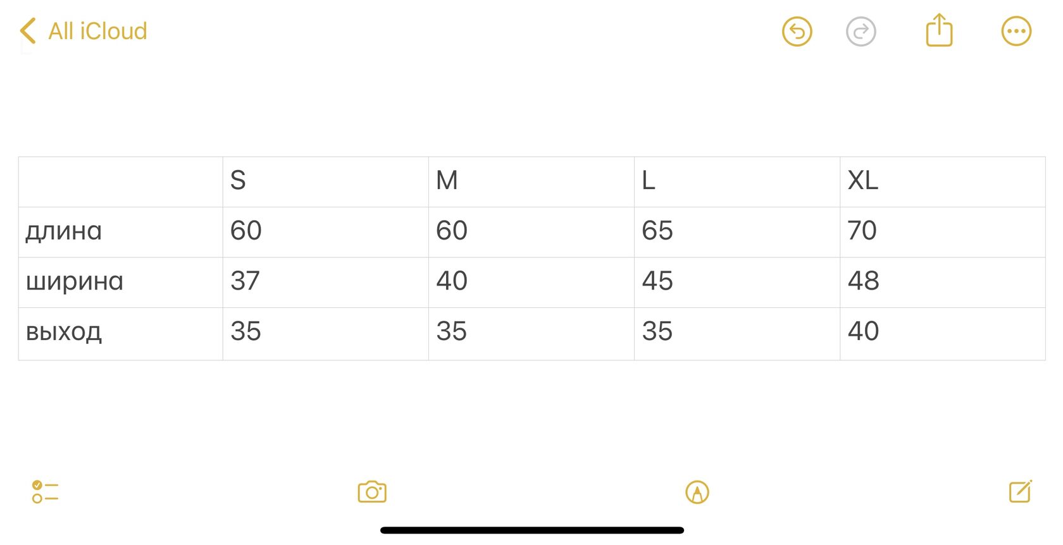Edit the cell showing 70
Viewport: 1063px width, 545px height.
coord(942,232)
